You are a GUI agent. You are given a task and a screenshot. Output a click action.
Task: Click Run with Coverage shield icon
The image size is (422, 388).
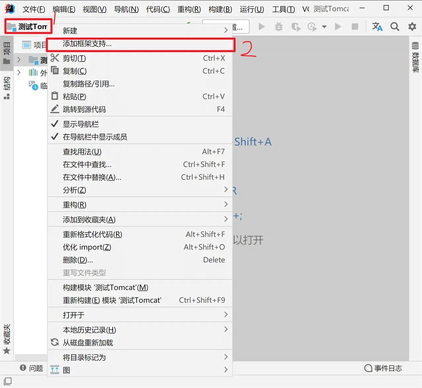click(296, 27)
